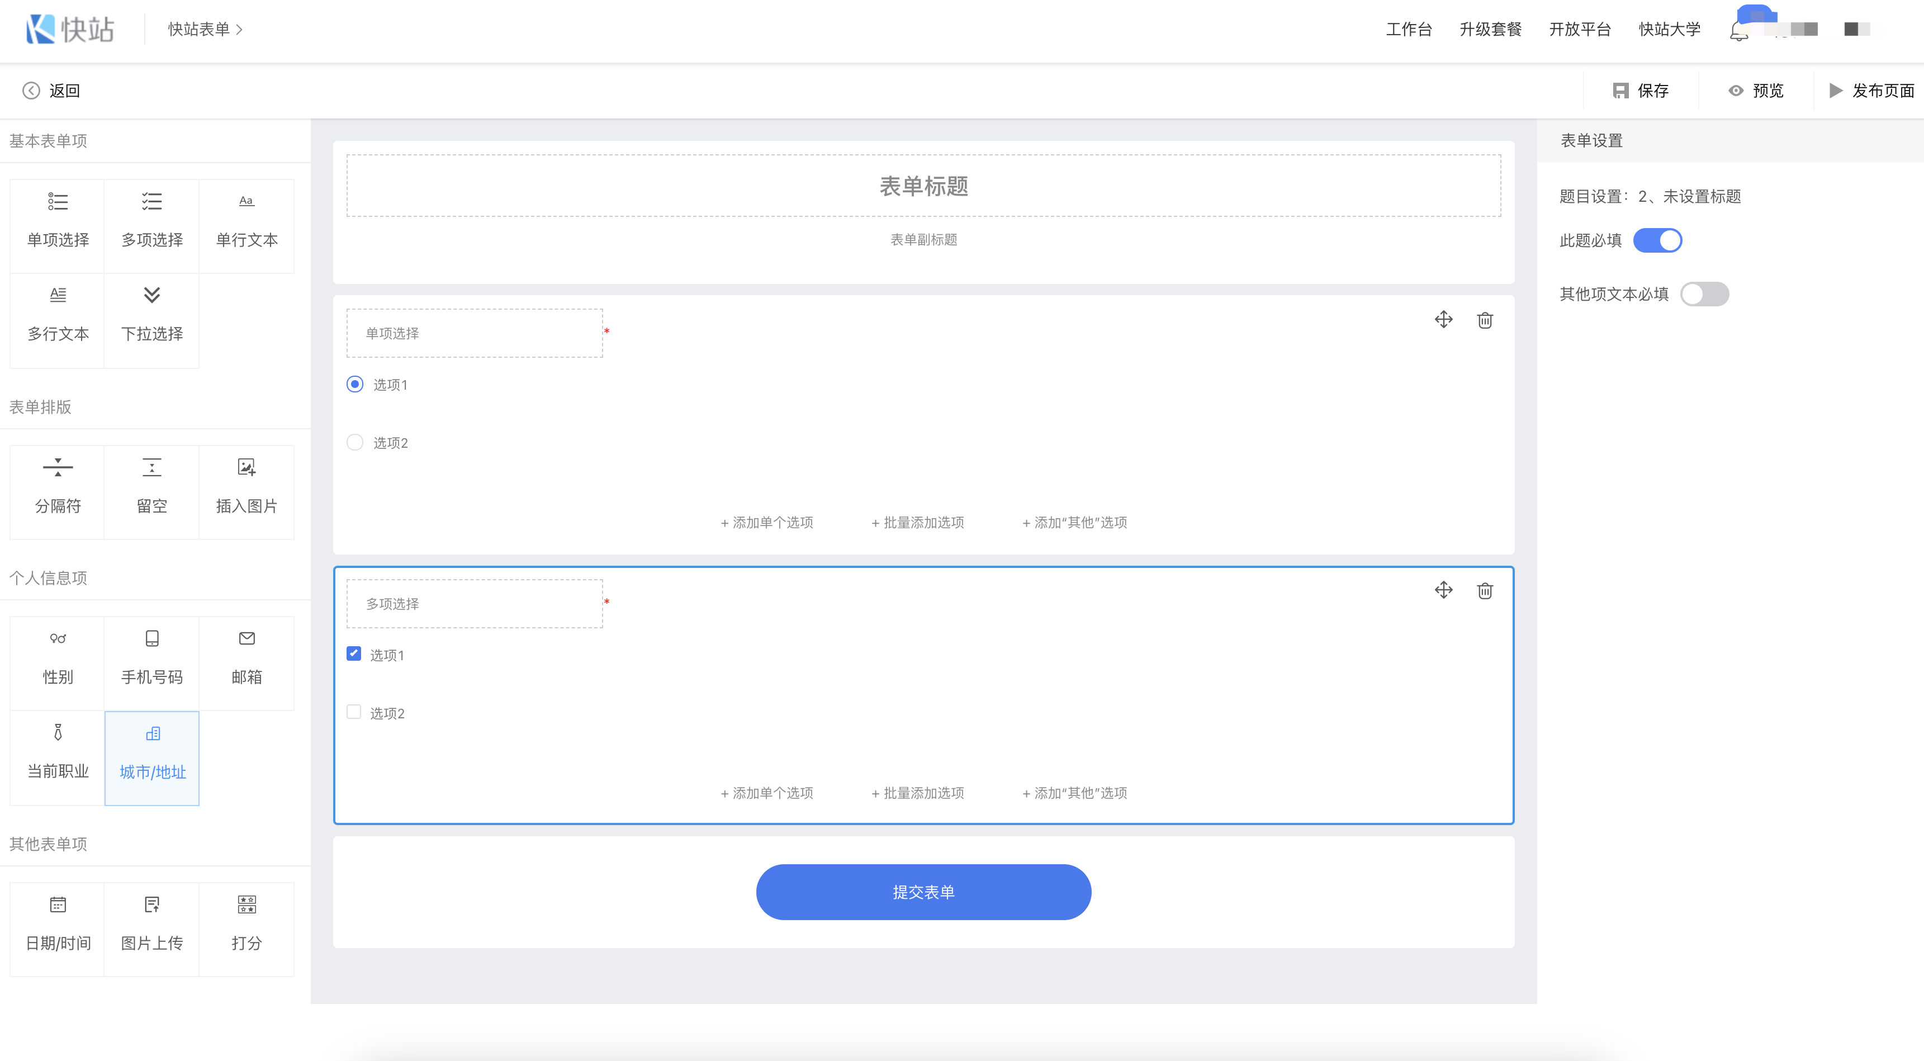Insert a 多行文本 field
This screenshot has height=1061, width=1924.
click(58, 320)
